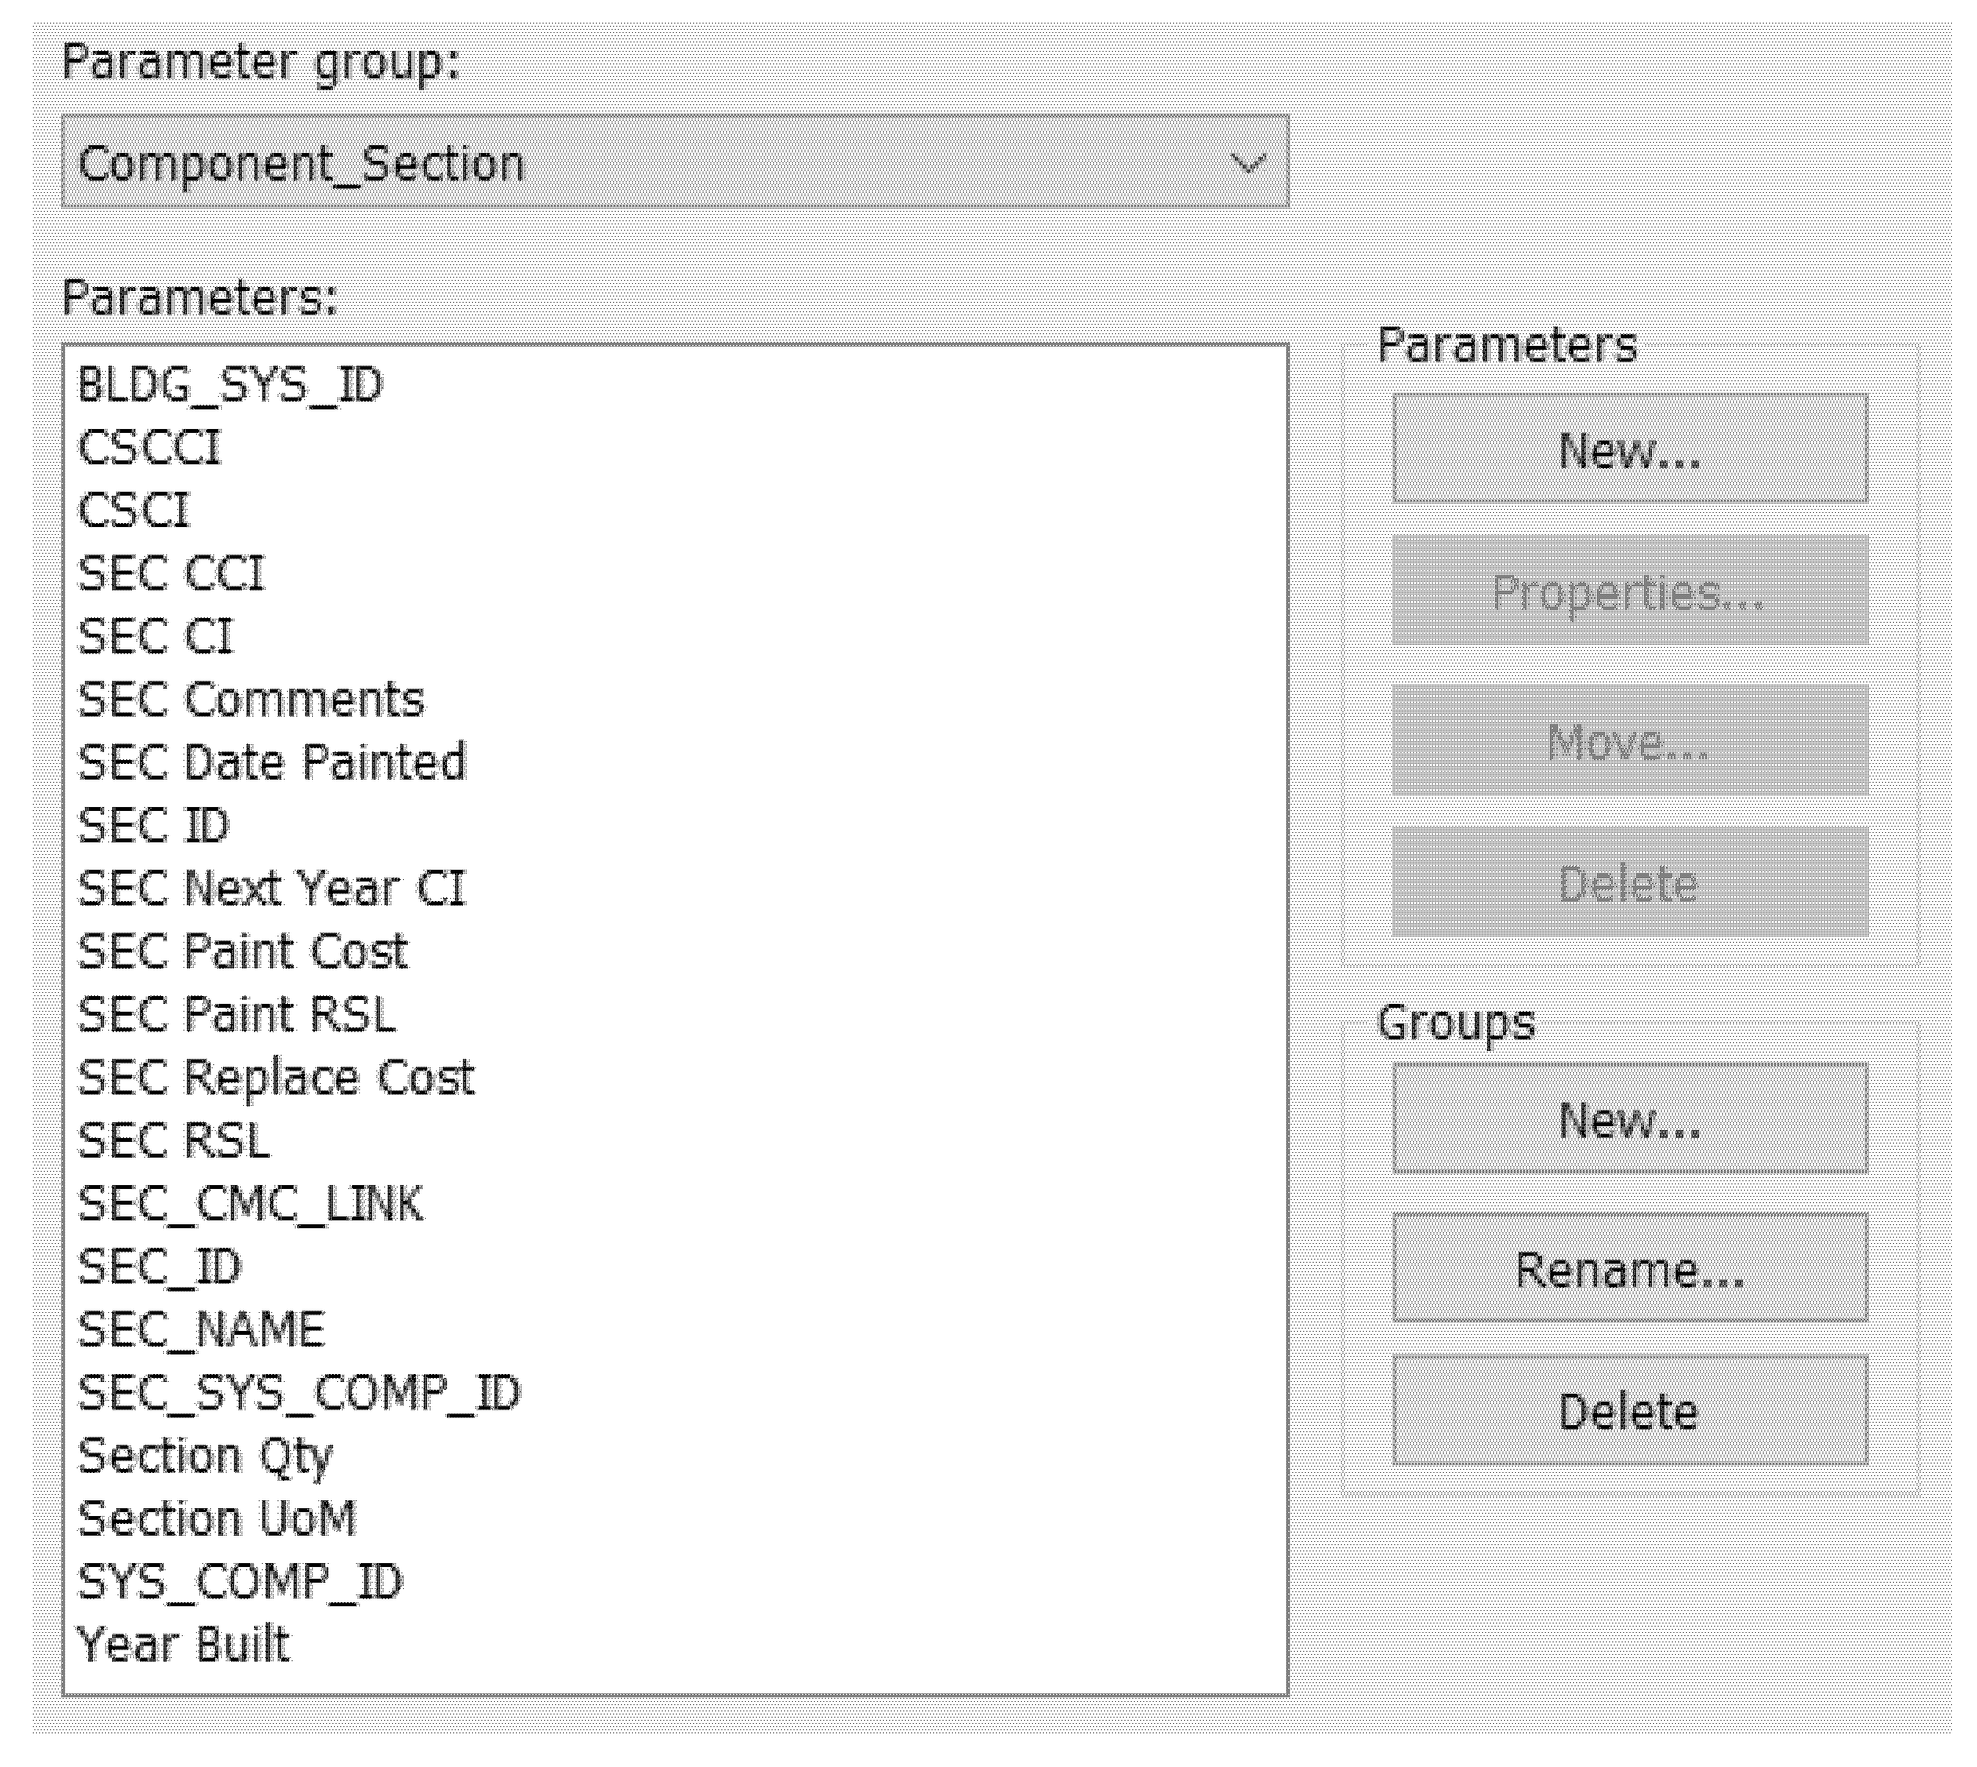Select SEC Replace Cost parameter

(275, 1078)
